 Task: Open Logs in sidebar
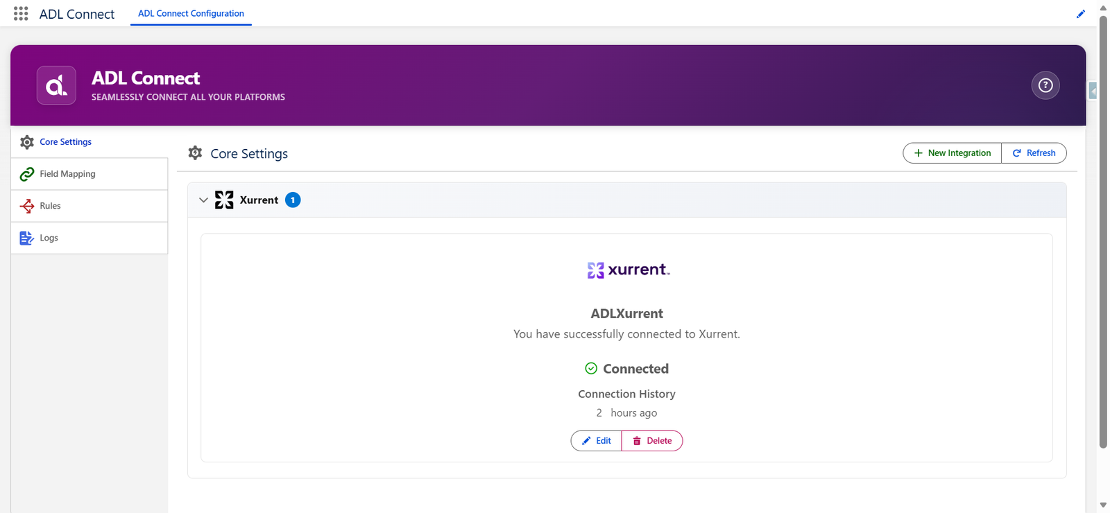pyautogui.click(x=89, y=238)
